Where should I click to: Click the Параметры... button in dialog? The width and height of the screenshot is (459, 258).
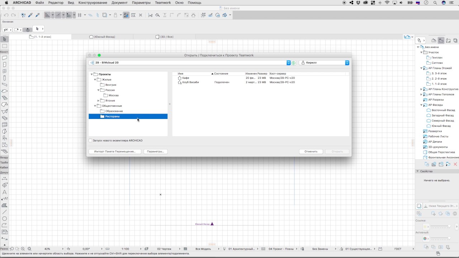click(x=156, y=152)
